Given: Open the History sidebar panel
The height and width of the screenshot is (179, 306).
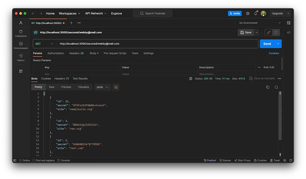Looking at the screenshot, I should click(21, 58).
